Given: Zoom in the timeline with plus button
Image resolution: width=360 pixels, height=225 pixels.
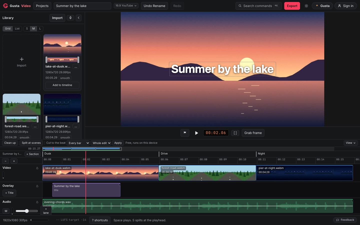Looking at the screenshot, I should coord(14,161).
